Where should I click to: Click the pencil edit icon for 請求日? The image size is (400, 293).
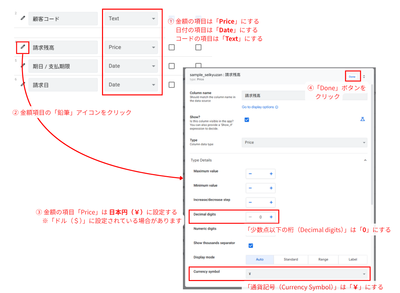pyautogui.click(x=22, y=85)
